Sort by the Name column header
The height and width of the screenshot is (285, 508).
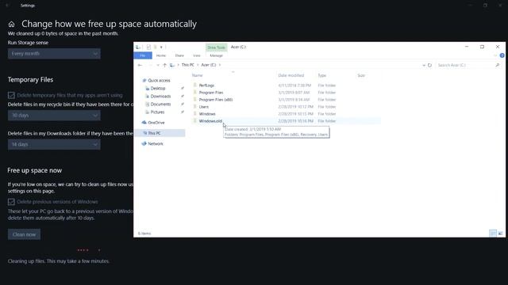tap(198, 75)
